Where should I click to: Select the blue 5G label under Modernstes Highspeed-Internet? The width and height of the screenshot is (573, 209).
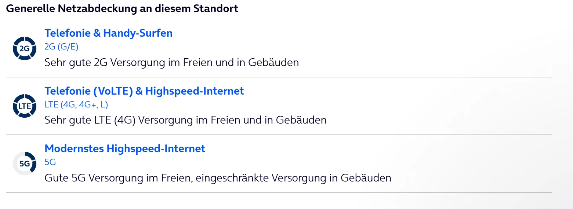[x=50, y=162]
